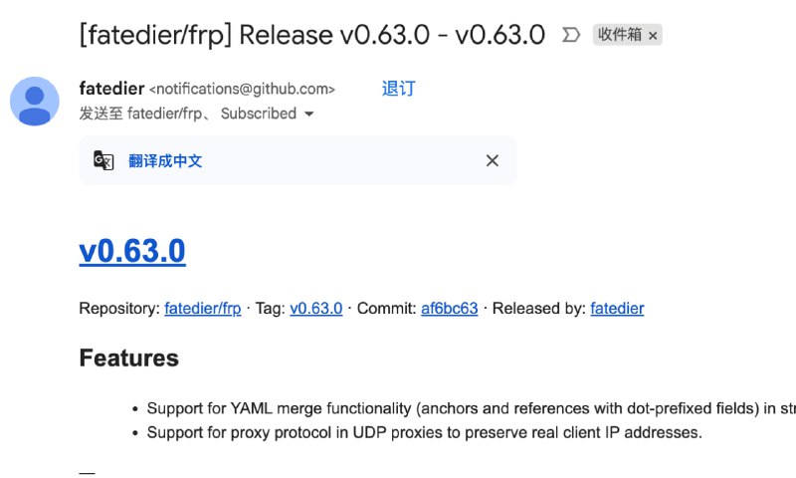Remove the 收件箱 label from this email
Viewport: 796px width, 478px height.
point(653,36)
